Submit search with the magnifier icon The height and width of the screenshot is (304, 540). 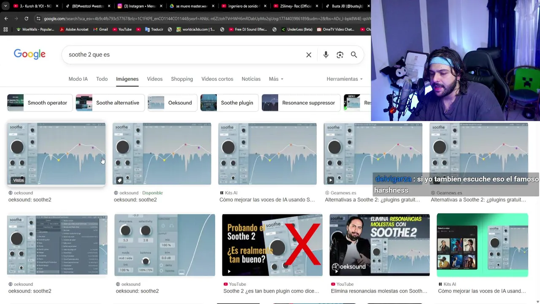tap(354, 55)
